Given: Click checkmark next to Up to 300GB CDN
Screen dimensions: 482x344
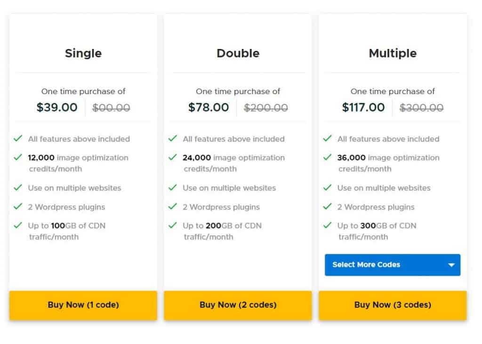Looking at the screenshot, I should 327,225.
